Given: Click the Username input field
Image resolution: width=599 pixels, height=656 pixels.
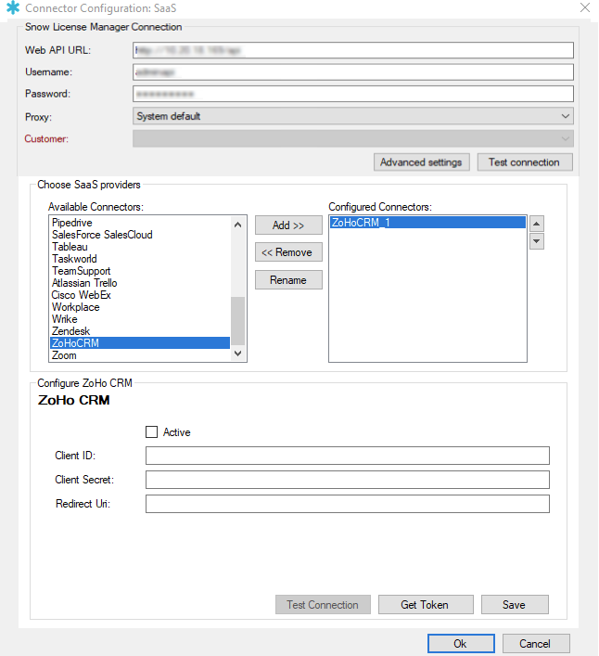Looking at the screenshot, I should coord(352,72).
